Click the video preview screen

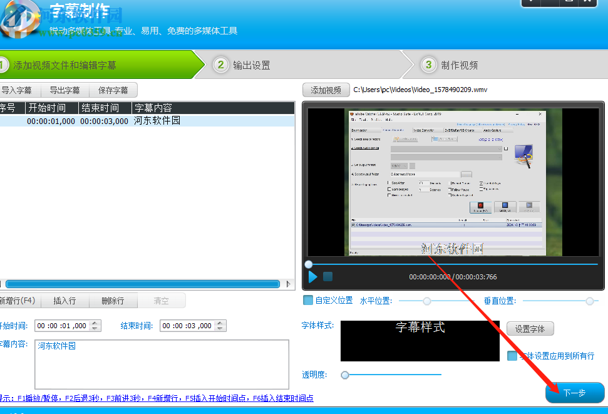[x=453, y=182]
